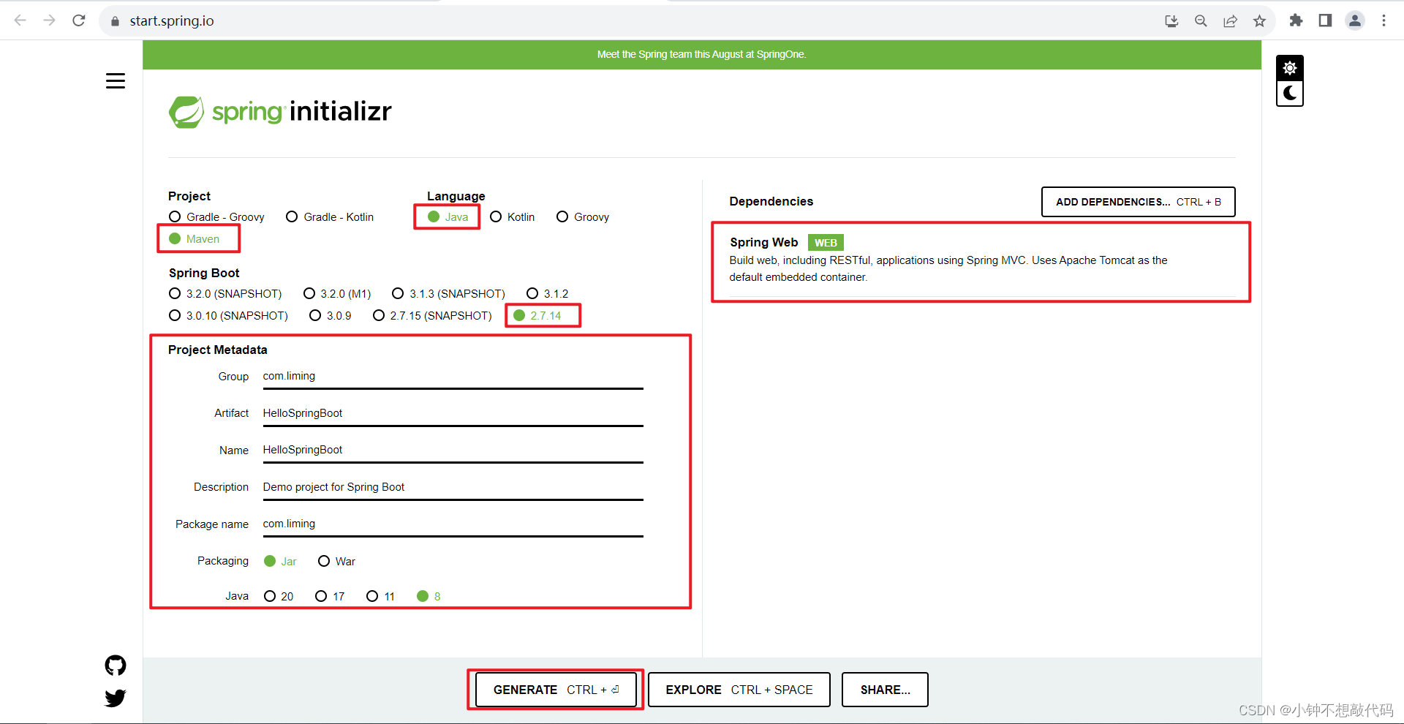The height and width of the screenshot is (724, 1404).
Task: Open the browser zoom icon
Action: (1201, 21)
